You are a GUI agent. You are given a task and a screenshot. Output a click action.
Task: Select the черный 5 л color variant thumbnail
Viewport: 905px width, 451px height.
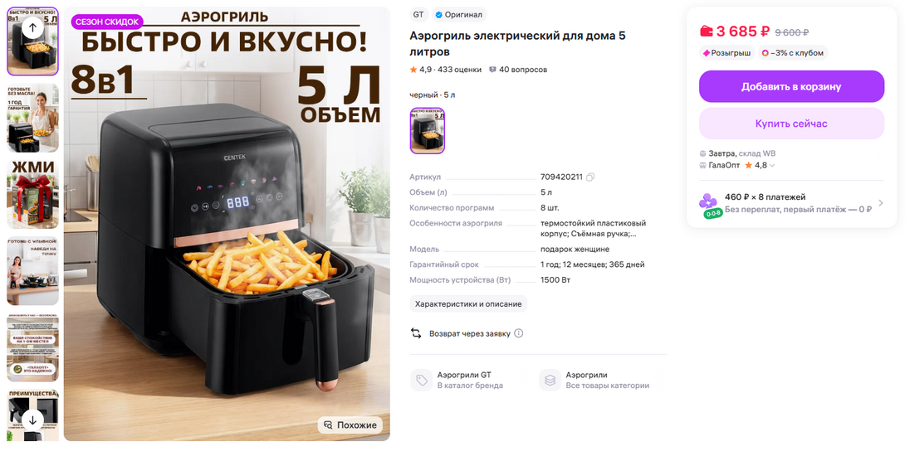pyautogui.click(x=427, y=131)
